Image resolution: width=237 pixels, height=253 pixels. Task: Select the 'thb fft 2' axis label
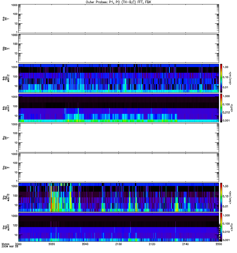(6, 49)
